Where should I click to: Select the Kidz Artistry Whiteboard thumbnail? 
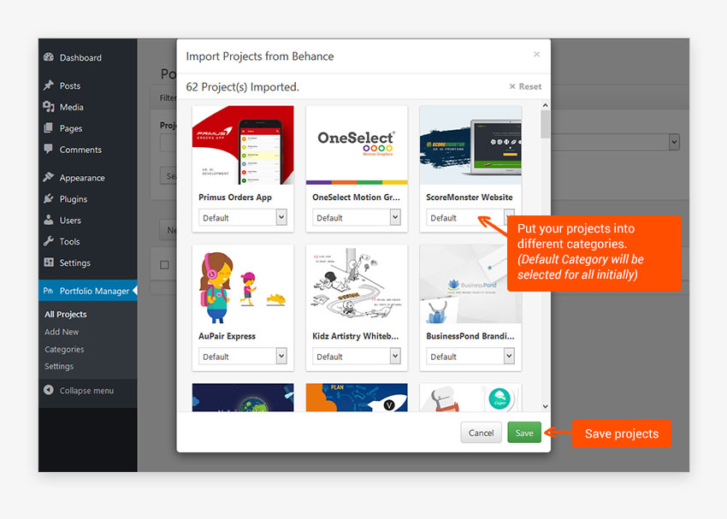pyautogui.click(x=357, y=283)
